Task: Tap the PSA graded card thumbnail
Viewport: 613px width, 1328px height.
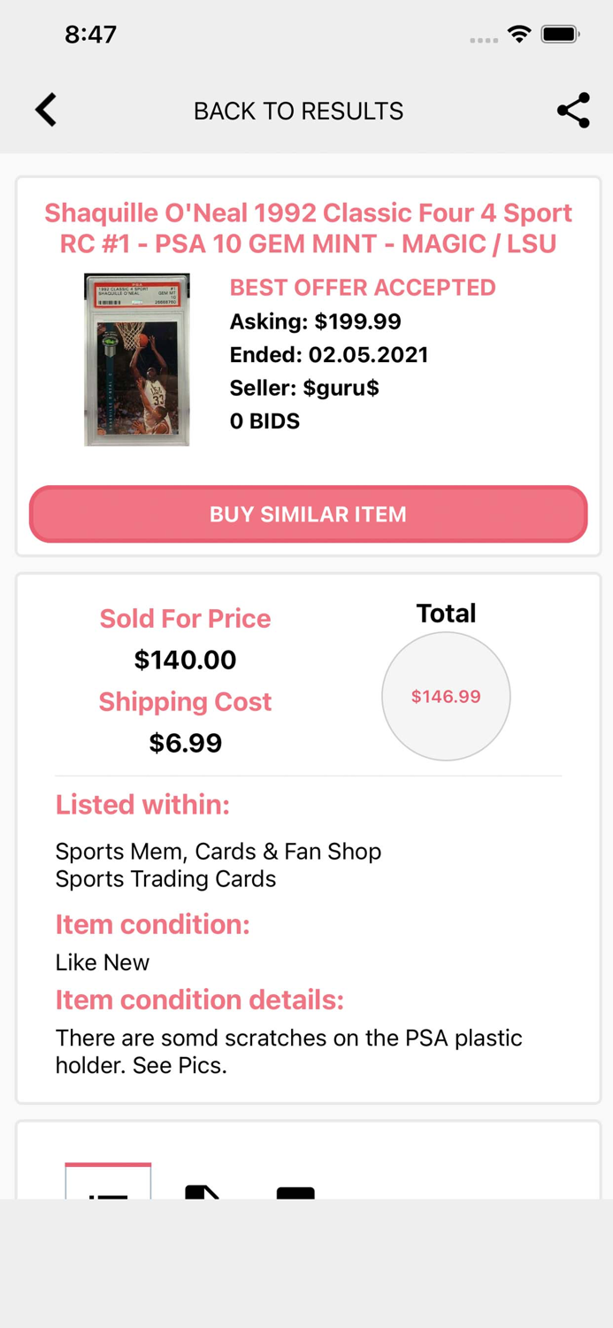Action: (x=136, y=359)
